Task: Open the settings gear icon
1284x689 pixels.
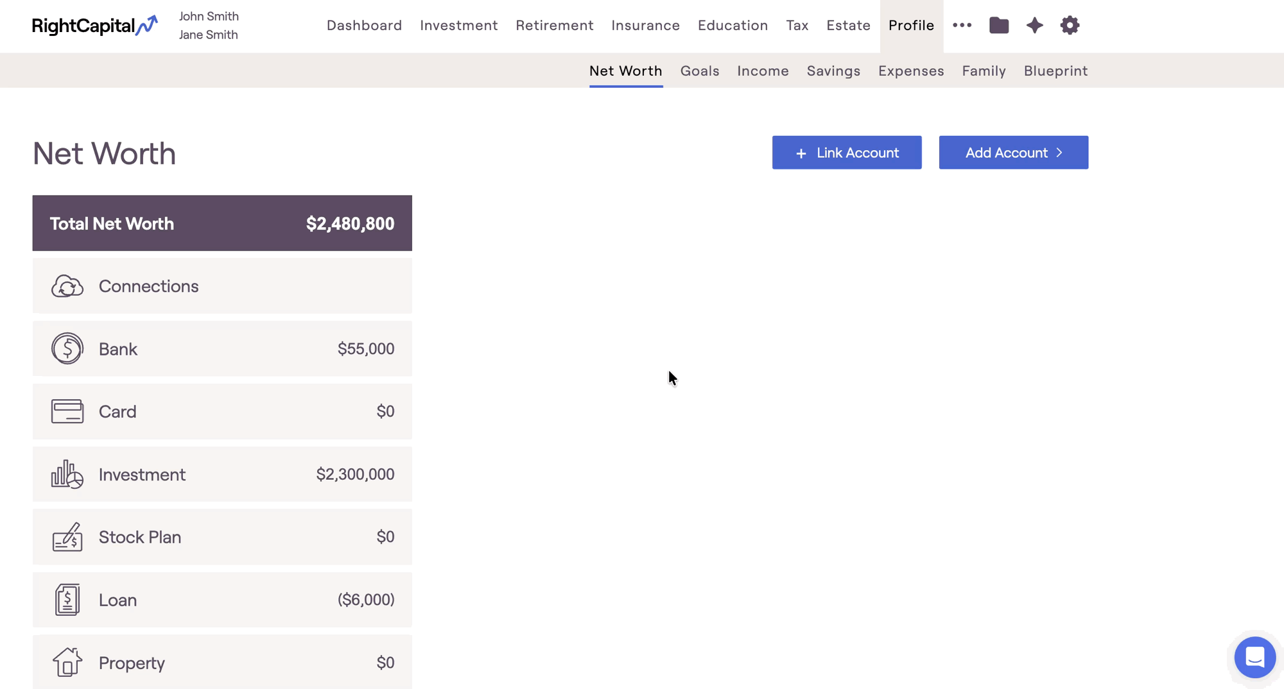Action: point(1070,26)
